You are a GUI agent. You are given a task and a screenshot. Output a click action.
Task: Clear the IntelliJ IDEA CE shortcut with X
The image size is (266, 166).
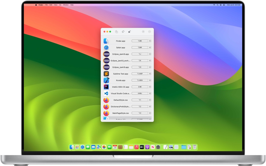[x=150, y=87]
